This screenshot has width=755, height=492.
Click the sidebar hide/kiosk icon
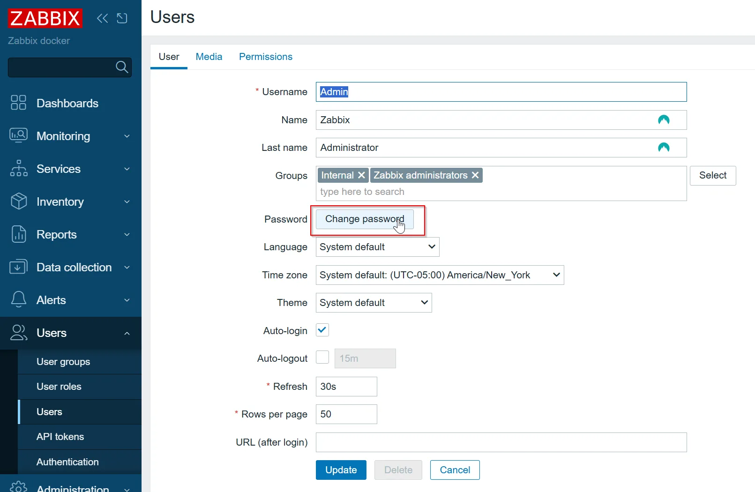click(122, 18)
